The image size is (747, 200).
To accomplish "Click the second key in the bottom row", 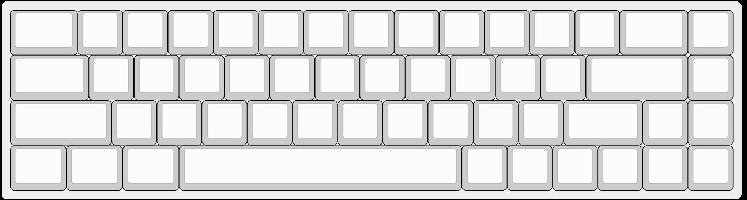I will (x=94, y=168).
